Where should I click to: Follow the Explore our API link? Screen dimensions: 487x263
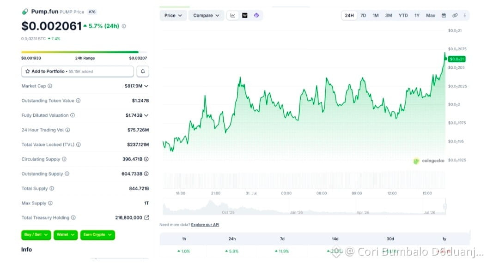[205, 225]
